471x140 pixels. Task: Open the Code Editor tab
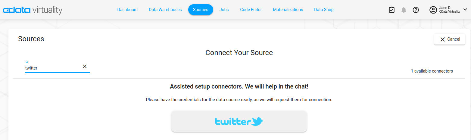click(x=251, y=10)
